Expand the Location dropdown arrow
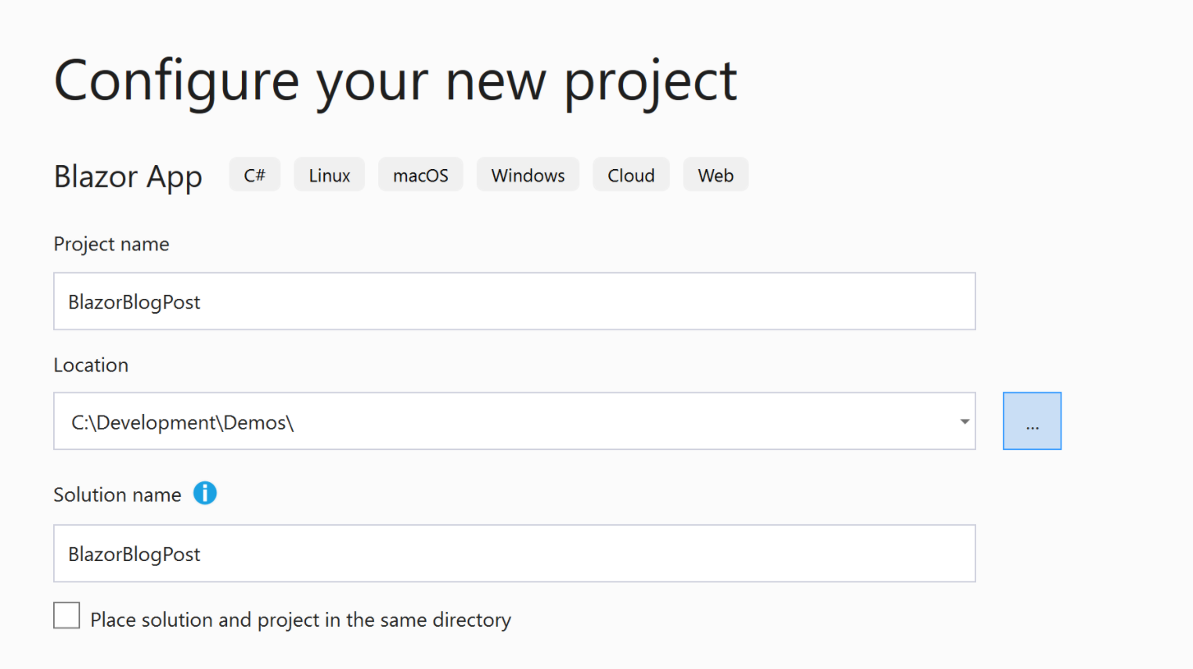 click(x=964, y=422)
